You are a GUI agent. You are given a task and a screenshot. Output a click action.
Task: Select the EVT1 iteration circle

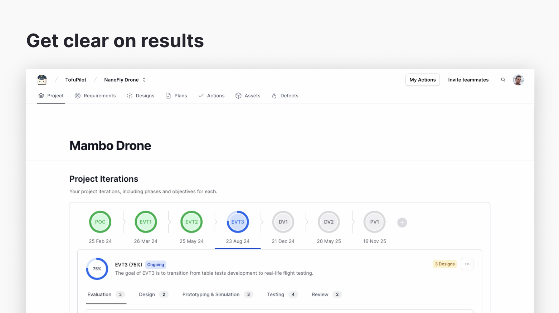pyautogui.click(x=146, y=222)
